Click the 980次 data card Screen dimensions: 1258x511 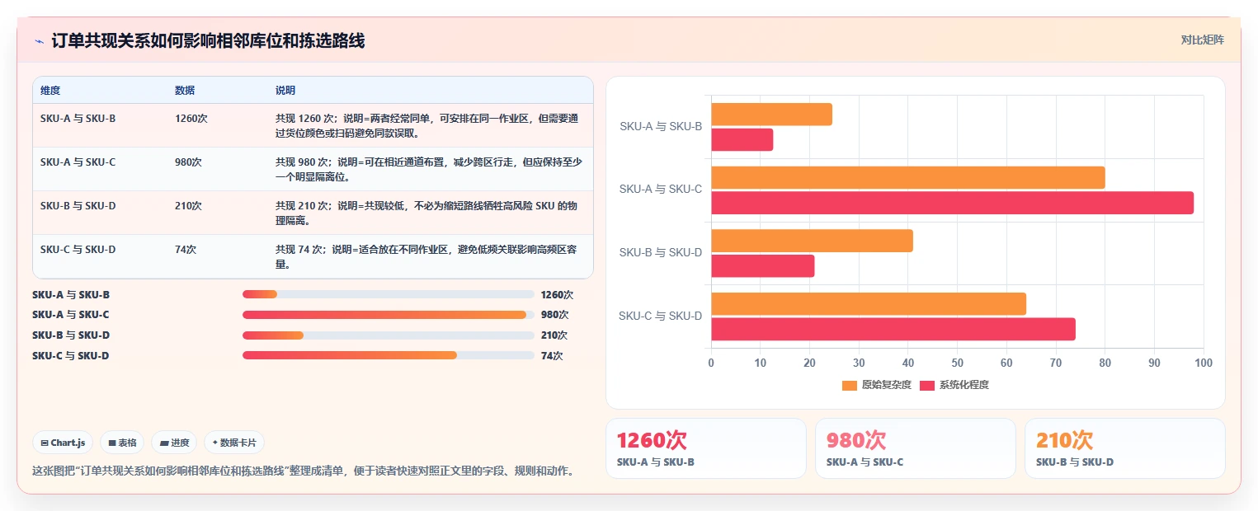(x=915, y=448)
